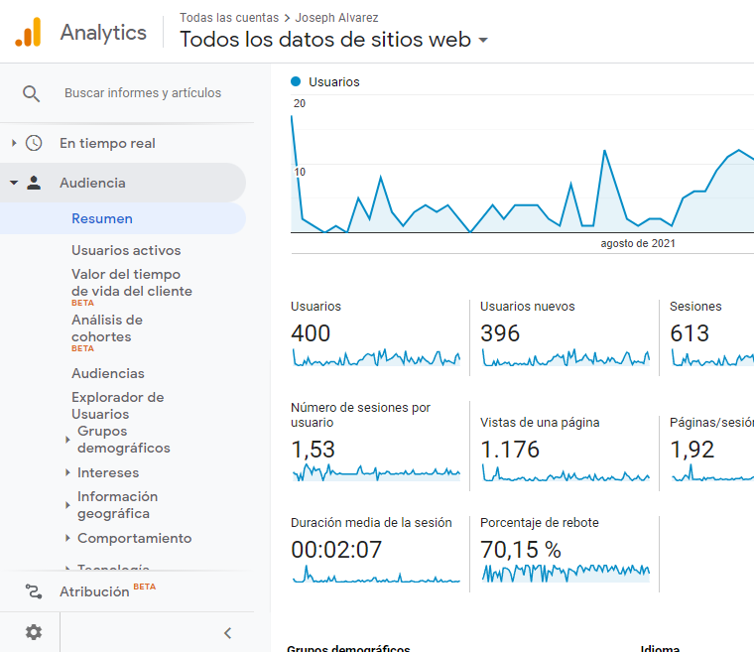Open the Audiencias report
The image size is (754, 652).
point(108,373)
